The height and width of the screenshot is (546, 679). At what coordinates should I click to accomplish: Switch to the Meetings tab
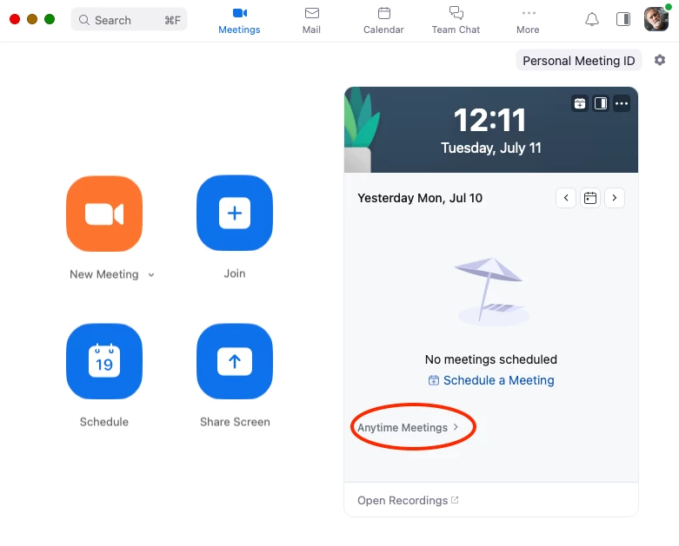click(239, 21)
